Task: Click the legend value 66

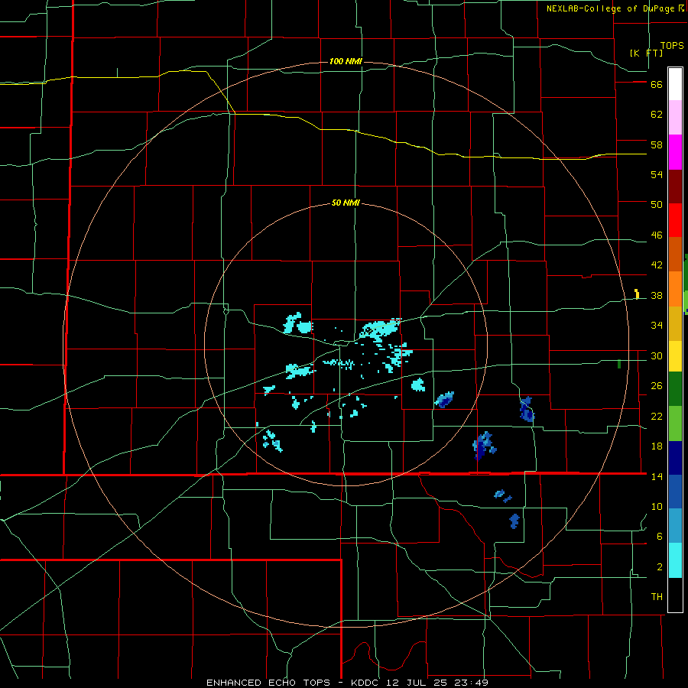Action: (x=657, y=84)
